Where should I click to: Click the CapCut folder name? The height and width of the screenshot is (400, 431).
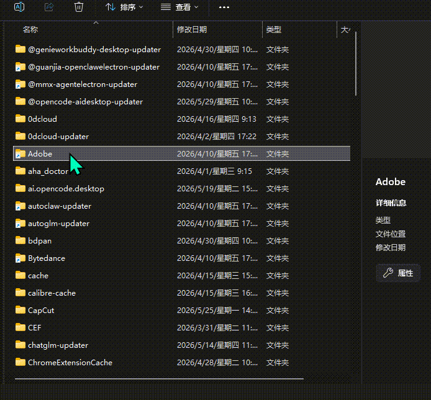coord(41,311)
